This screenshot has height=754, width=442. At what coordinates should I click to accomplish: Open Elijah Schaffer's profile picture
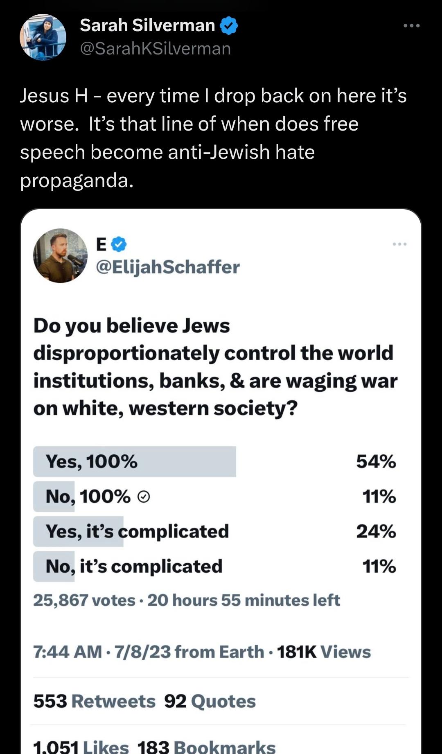[x=60, y=255]
